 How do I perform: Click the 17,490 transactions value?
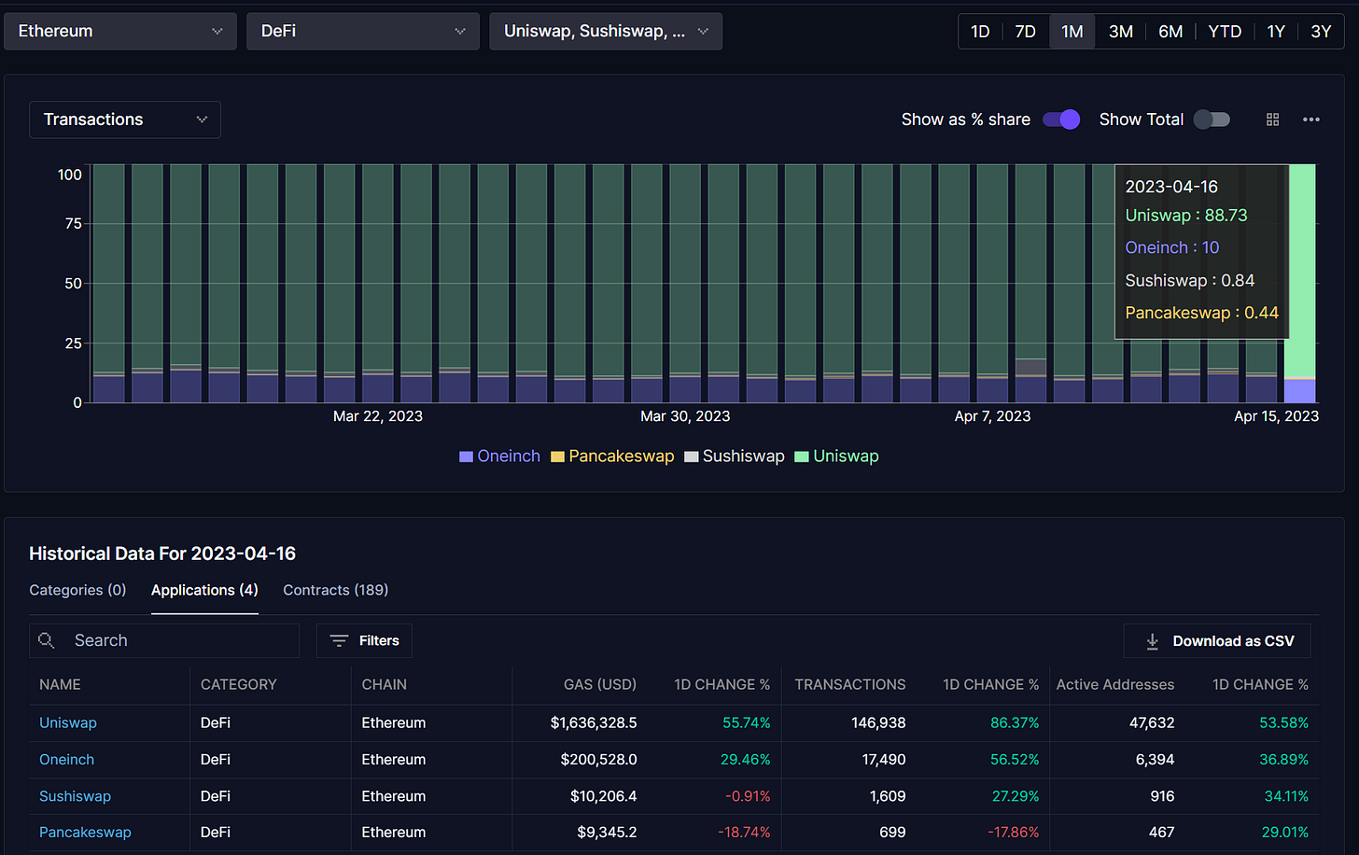pyautogui.click(x=884, y=760)
